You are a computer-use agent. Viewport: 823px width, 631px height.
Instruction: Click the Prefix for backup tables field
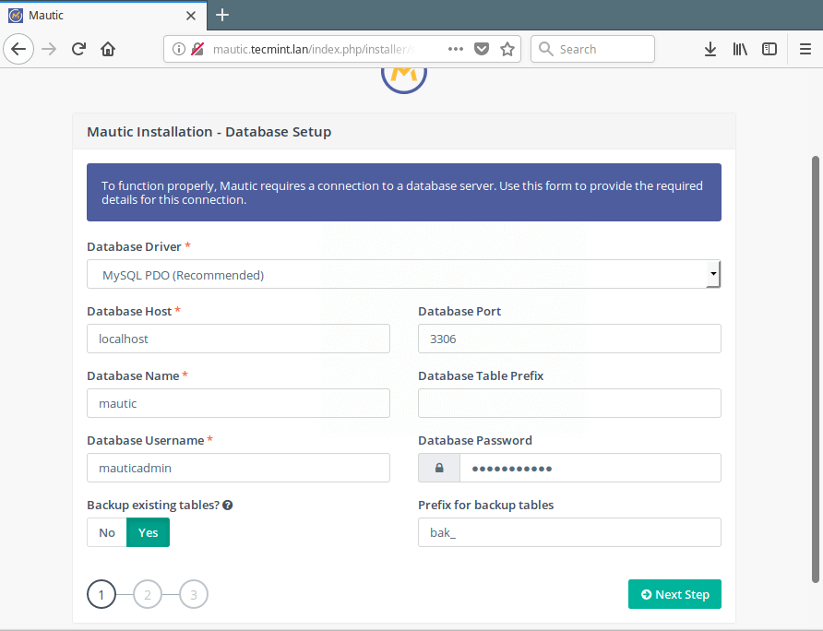point(569,532)
